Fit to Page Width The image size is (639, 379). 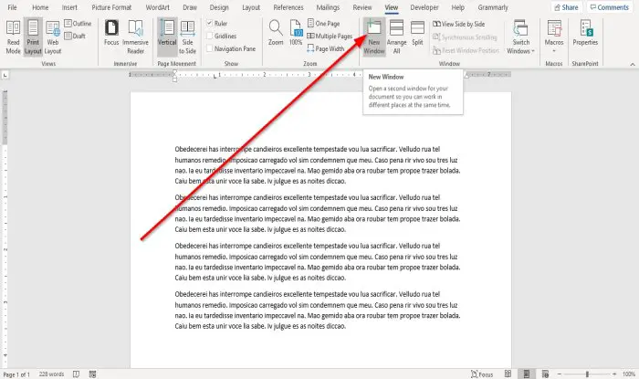(x=326, y=48)
